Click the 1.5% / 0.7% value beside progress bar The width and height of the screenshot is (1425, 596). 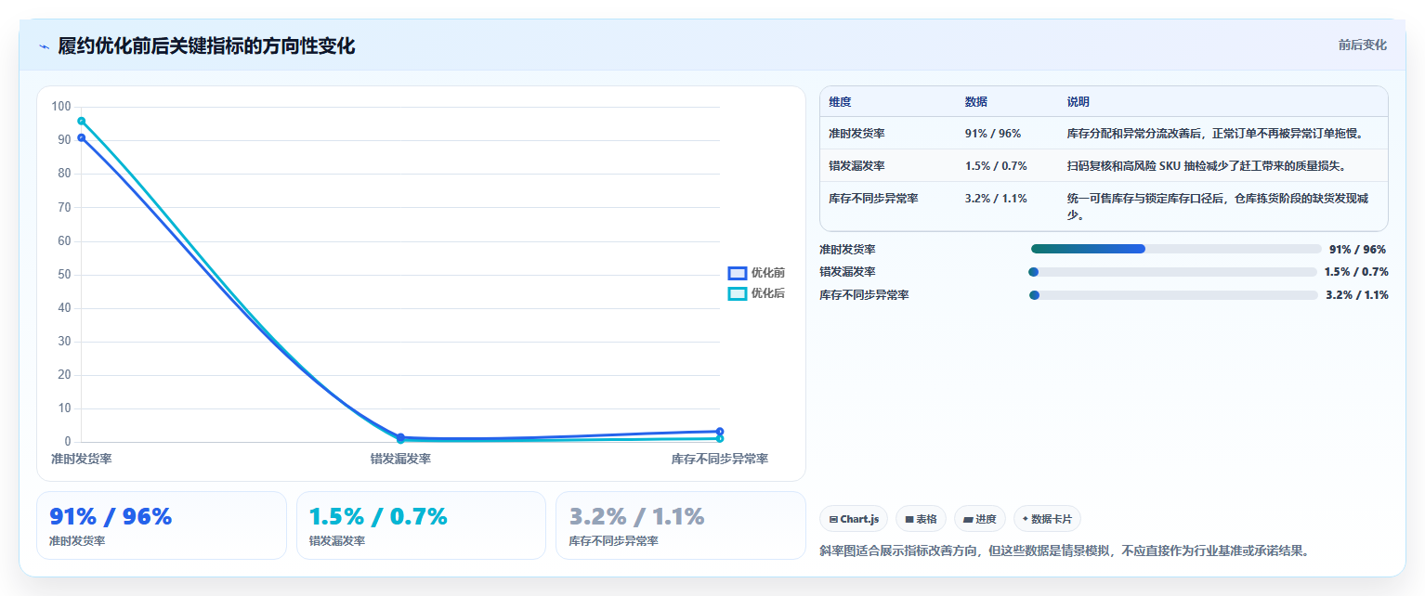tap(1356, 272)
